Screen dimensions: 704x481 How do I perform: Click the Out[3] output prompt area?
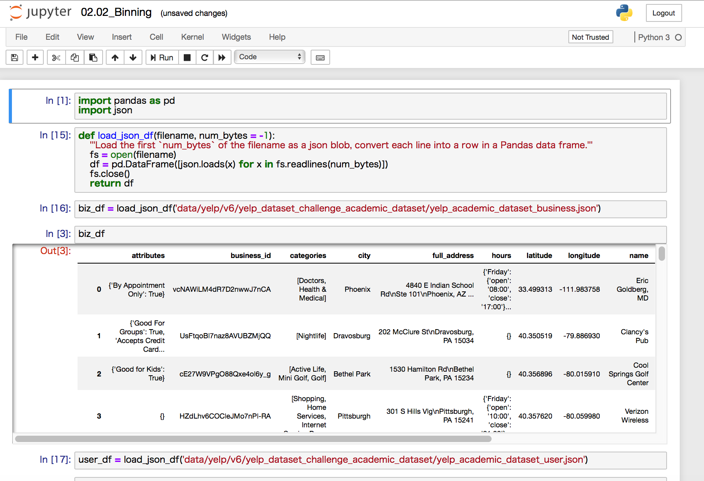pyautogui.click(x=56, y=251)
